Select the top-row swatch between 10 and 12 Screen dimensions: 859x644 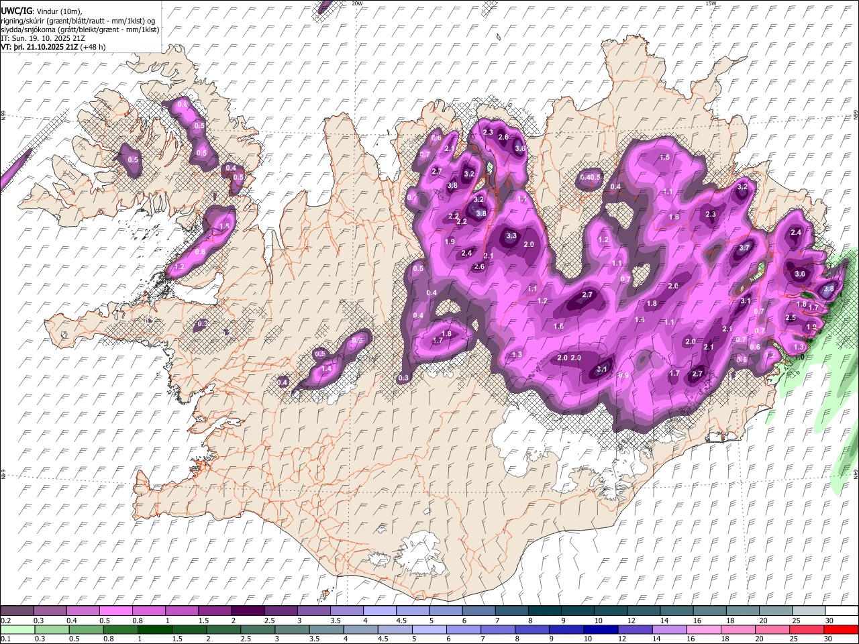coord(610,610)
